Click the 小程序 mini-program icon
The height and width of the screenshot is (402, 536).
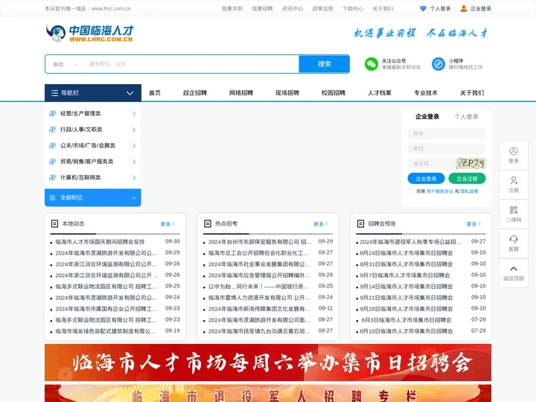tap(438, 64)
